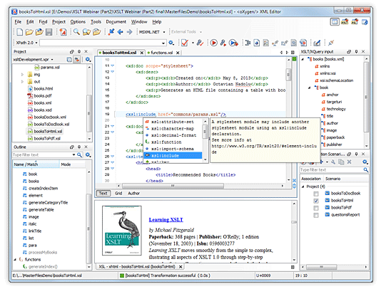Check the booksToPdf scenario checkbox

316,208
